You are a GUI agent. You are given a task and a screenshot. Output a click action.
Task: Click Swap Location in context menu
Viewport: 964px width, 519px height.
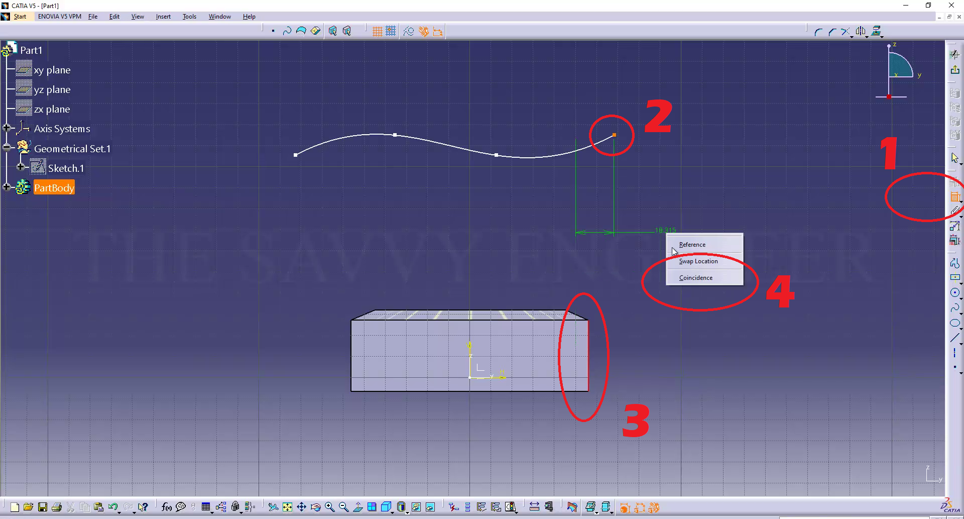698,261
